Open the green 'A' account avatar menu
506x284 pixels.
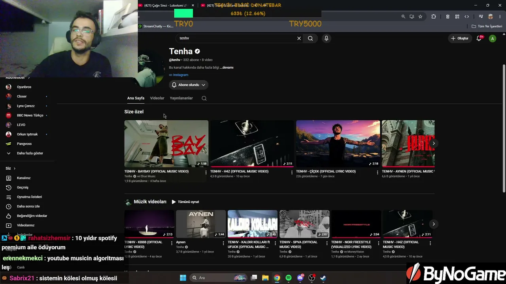click(492, 38)
